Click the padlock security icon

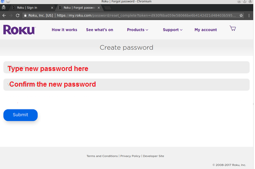[x=25, y=16]
